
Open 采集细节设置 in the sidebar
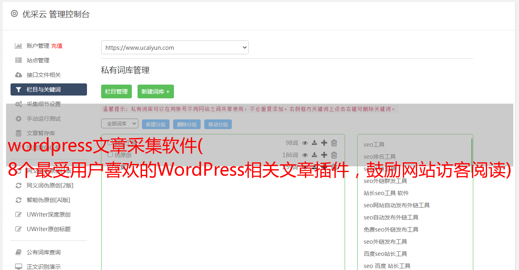[x=44, y=104]
